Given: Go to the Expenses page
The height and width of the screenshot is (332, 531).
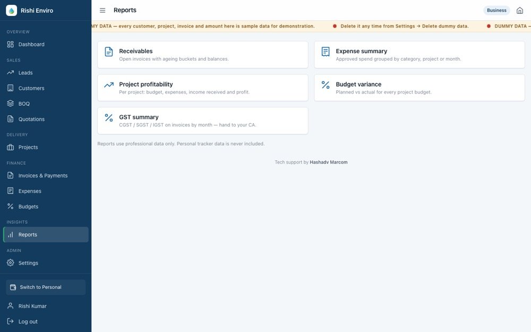Looking at the screenshot, I should (x=46, y=191).
